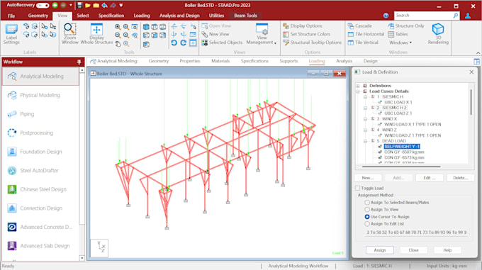Select Assign To Edit List option

pos(367,224)
